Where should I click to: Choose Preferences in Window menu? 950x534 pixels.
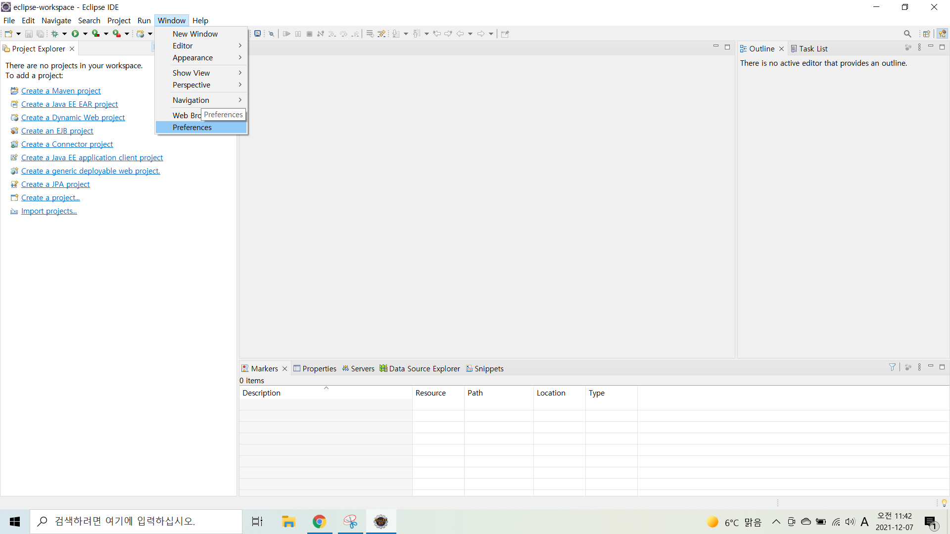(201, 128)
